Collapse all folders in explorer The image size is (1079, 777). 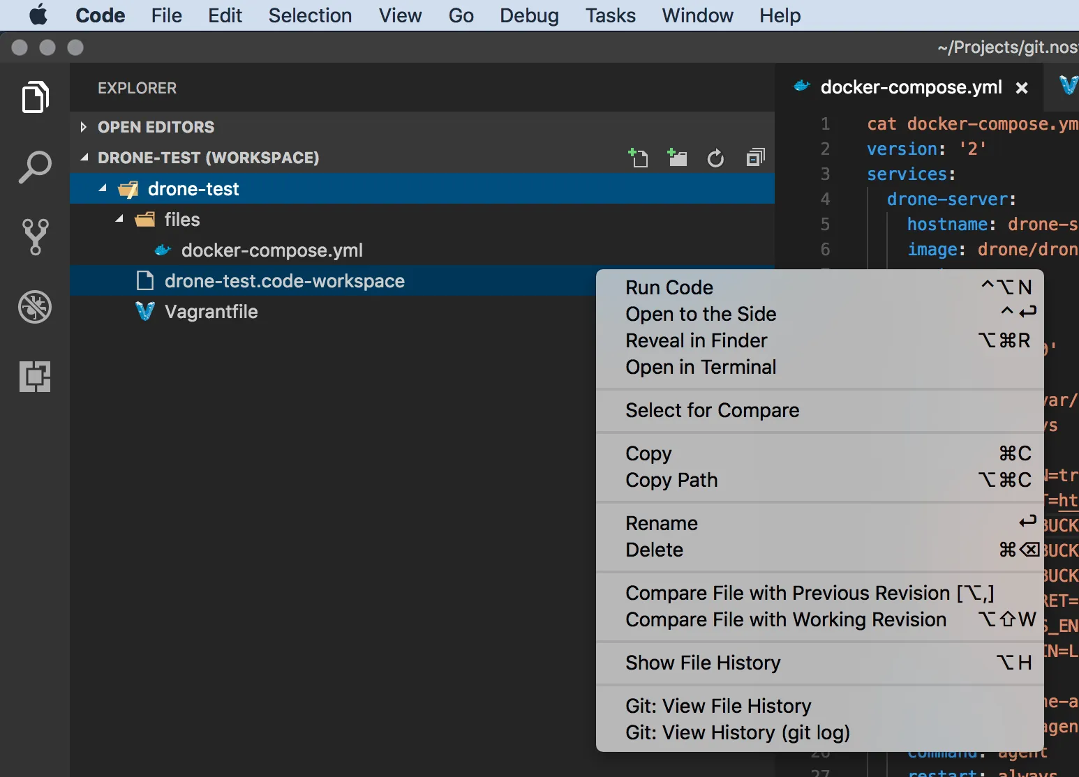coord(755,158)
